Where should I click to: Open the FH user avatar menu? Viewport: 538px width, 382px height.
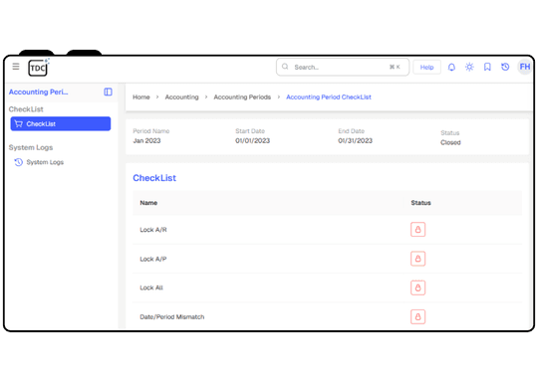524,67
